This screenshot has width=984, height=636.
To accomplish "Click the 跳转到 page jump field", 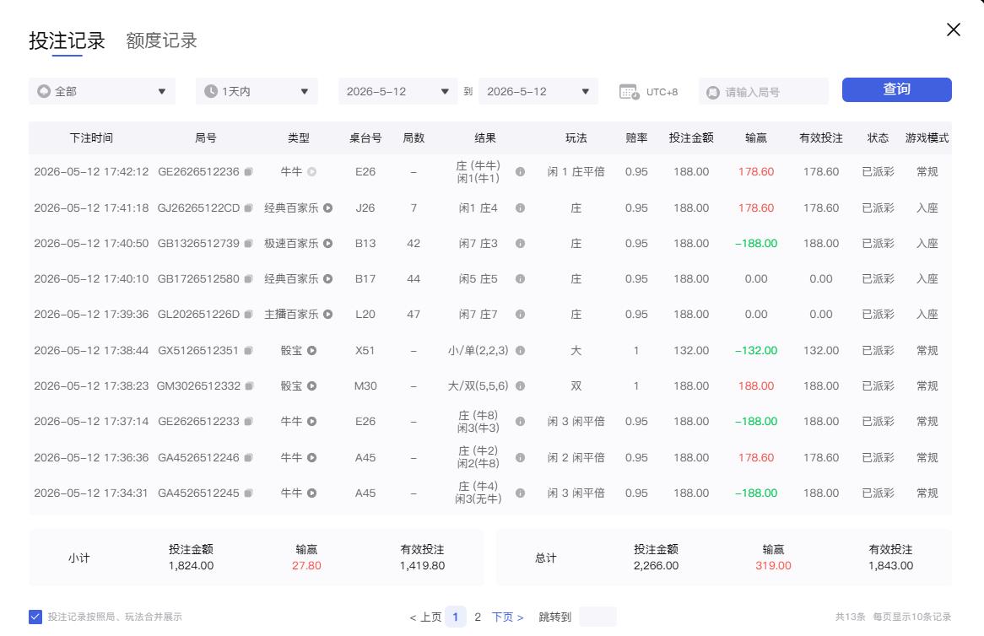I will pyautogui.click(x=598, y=617).
